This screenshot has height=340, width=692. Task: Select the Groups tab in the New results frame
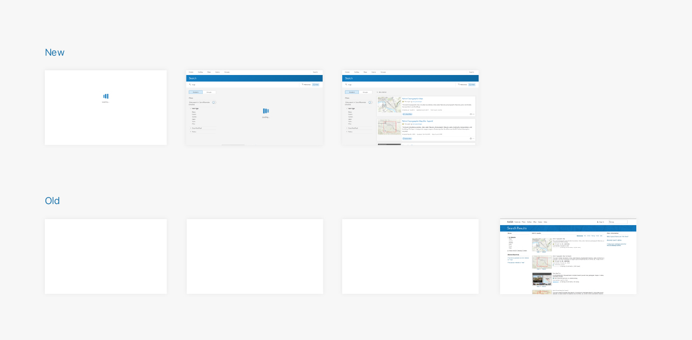coord(365,92)
